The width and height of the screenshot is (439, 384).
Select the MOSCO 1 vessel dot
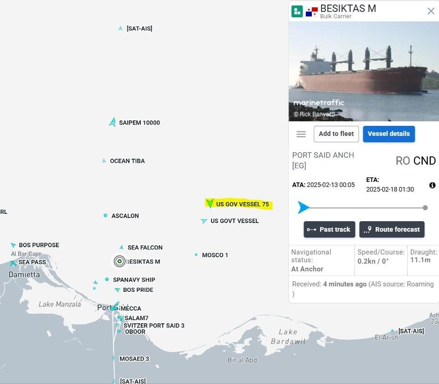(x=196, y=255)
